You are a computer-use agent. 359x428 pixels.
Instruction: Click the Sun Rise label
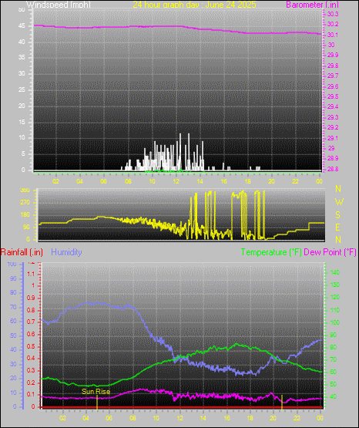point(96,392)
